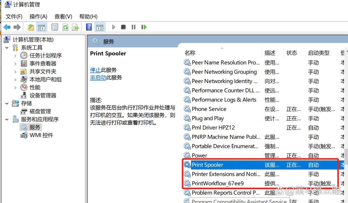
Task: Click the Refresh toolbar icon
Action: click(65, 27)
